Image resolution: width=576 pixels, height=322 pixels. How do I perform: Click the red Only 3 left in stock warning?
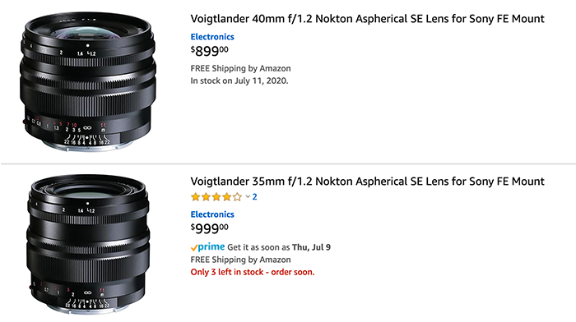(253, 272)
